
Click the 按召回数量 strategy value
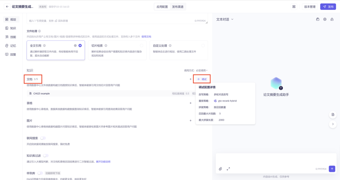pyautogui.click(x=220, y=107)
